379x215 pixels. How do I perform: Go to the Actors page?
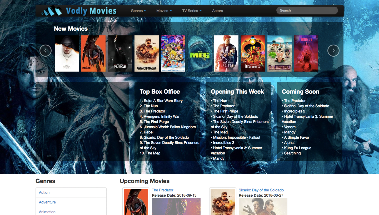coord(217,11)
